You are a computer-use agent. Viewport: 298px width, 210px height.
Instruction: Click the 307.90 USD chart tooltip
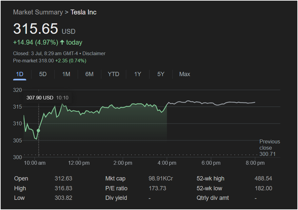pos(47,98)
